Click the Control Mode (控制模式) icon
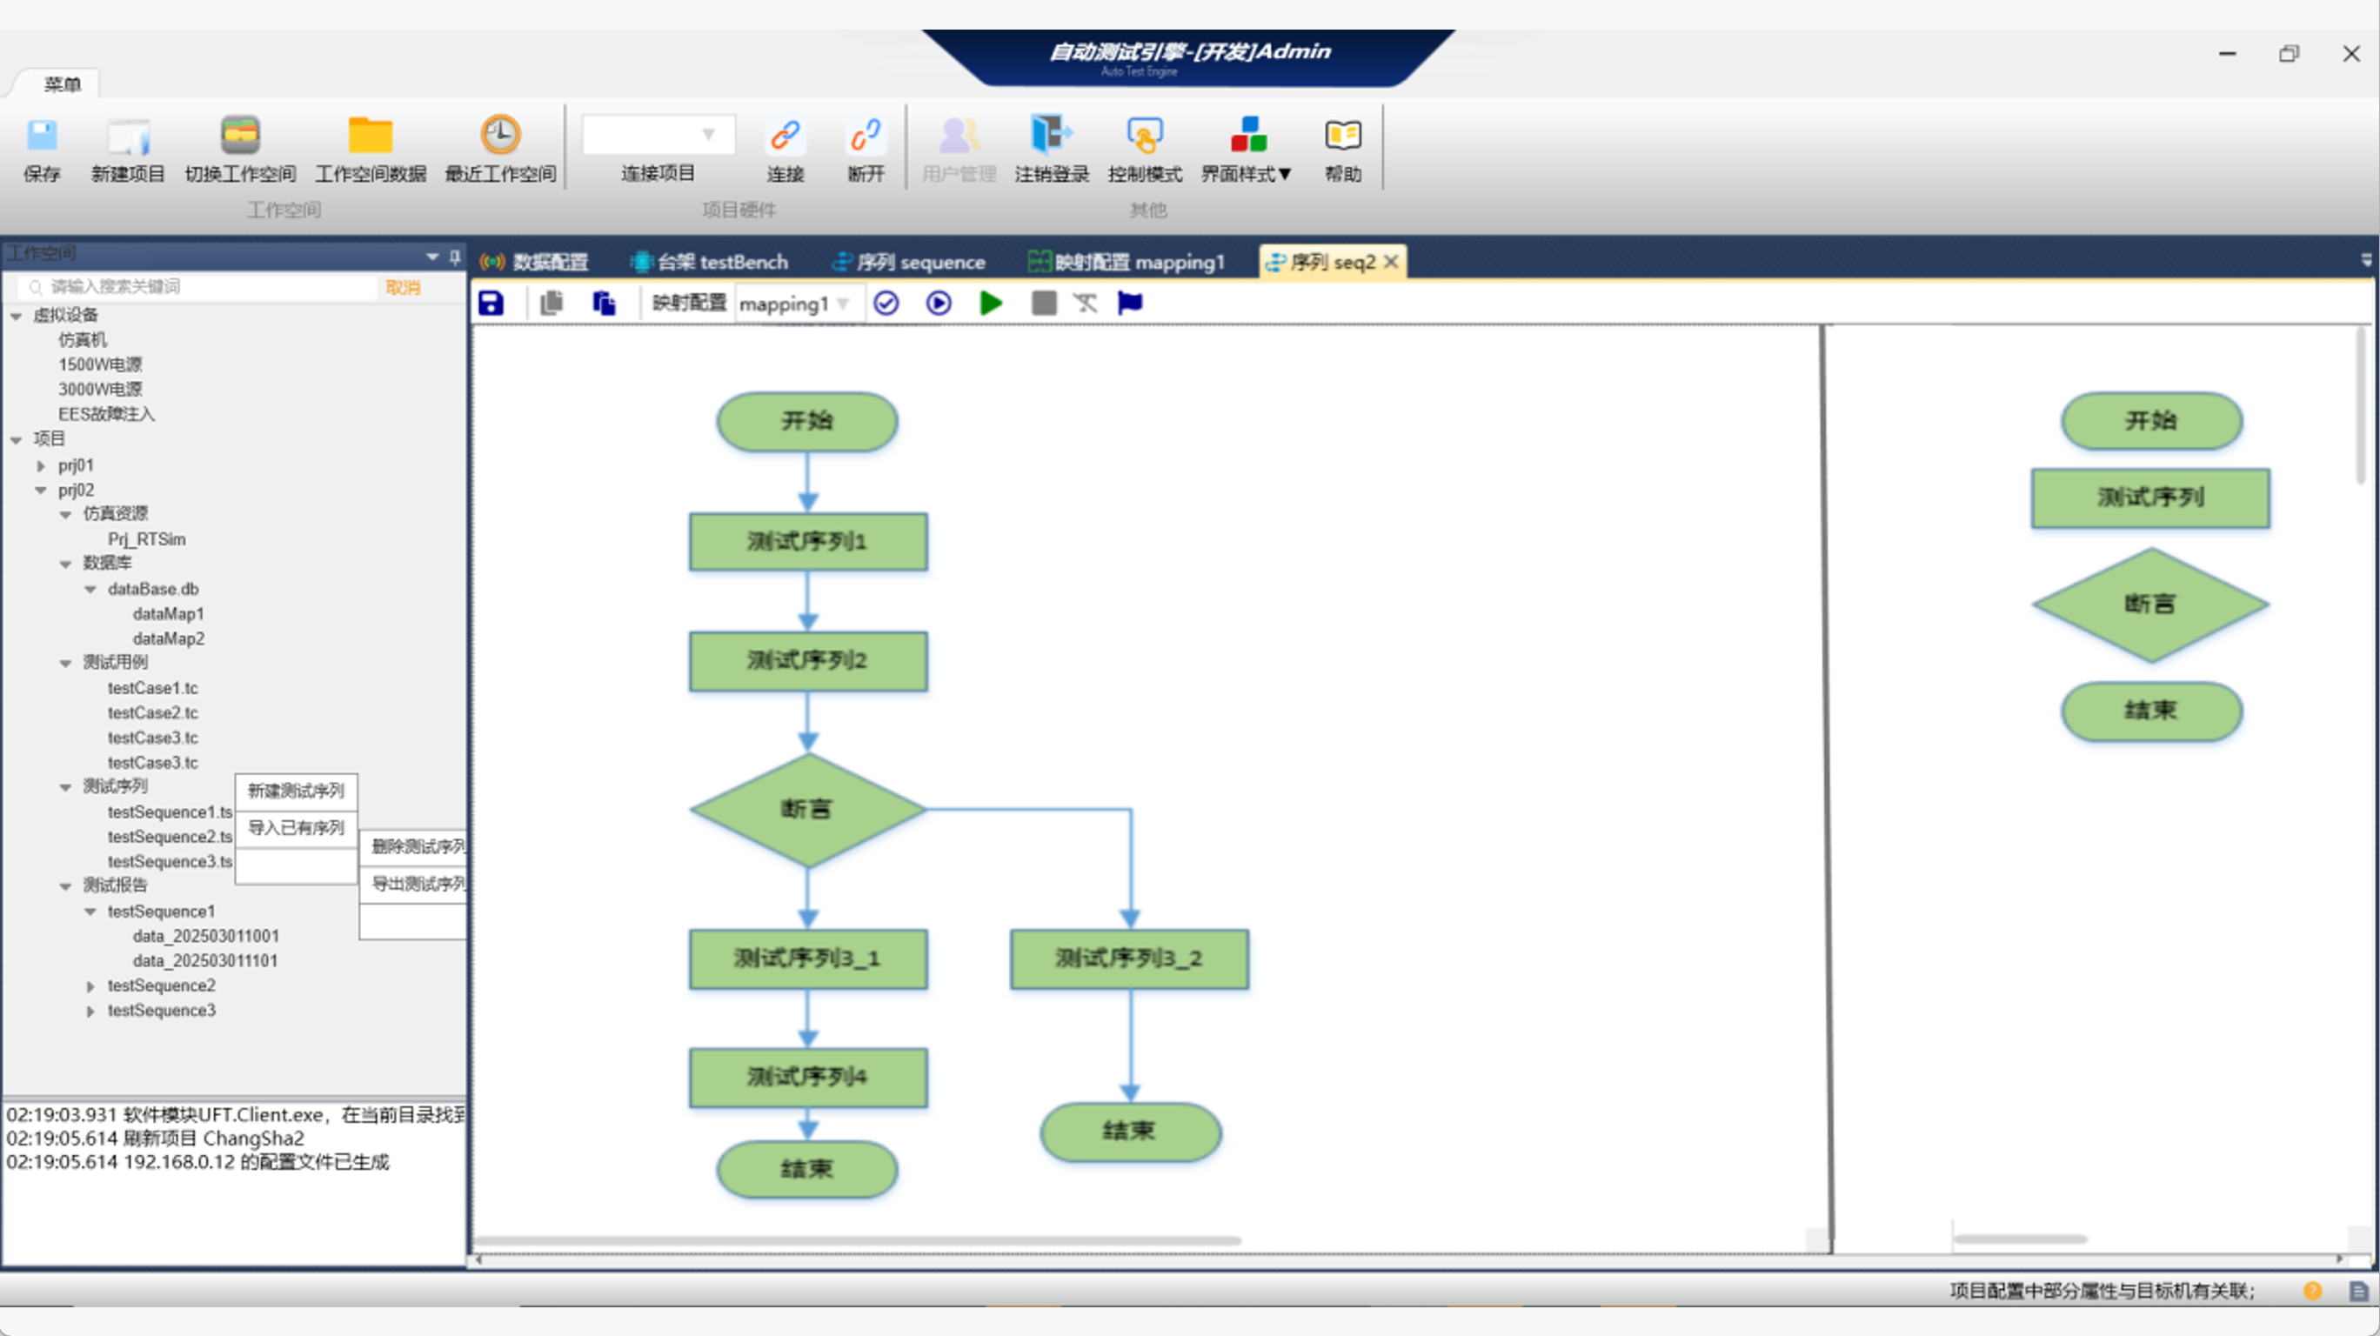The height and width of the screenshot is (1336, 2380). tap(1144, 137)
